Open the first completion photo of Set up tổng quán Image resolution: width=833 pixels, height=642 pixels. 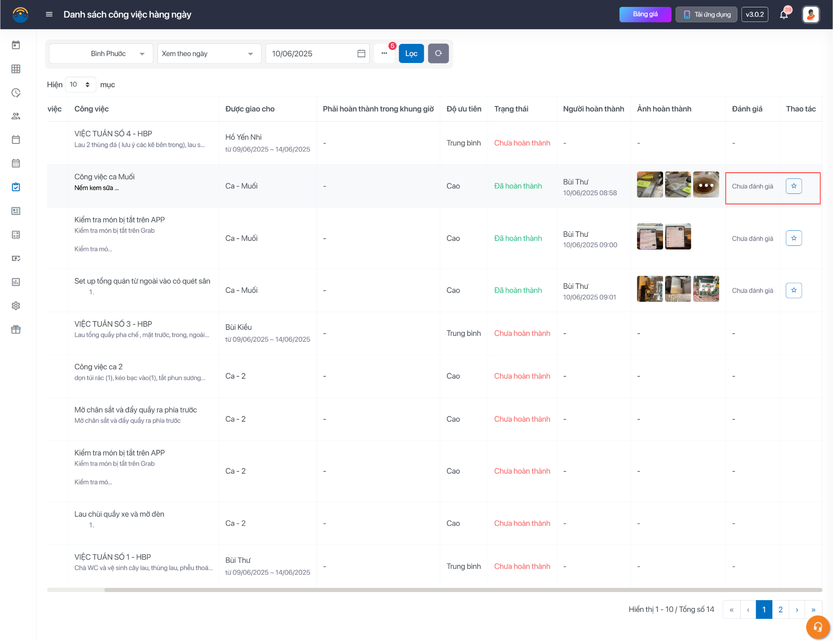[x=650, y=289]
